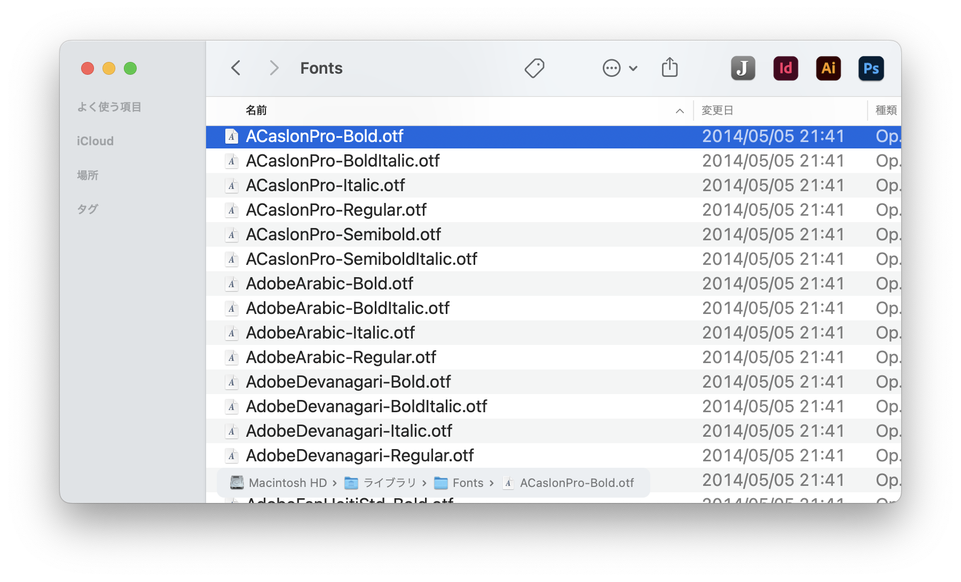This screenshot has width=961, height=582.
Task: Launch the Photoshop toolbar icon
Action: click(x=871, y=68)
